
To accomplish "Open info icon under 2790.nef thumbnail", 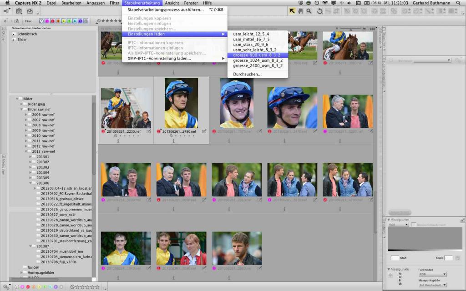I will 173,141.
